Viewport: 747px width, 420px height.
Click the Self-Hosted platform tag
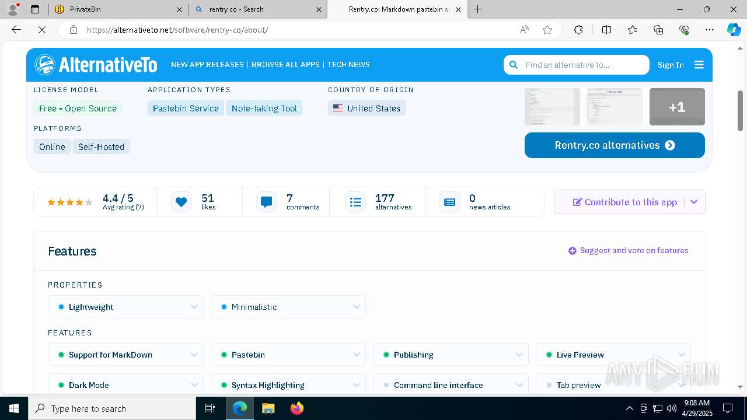[x=101, y=147]
